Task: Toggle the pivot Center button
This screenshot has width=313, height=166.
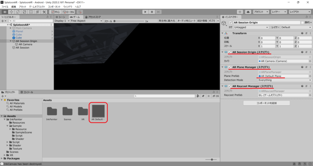Action: 56,12
